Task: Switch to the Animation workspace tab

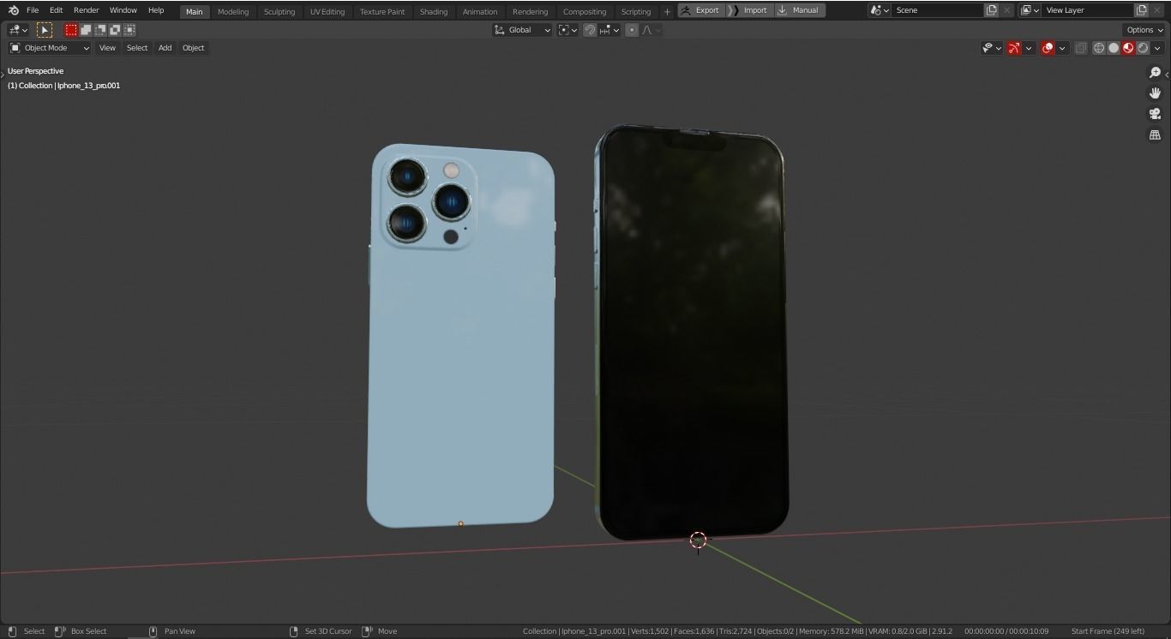Action: (480, 12)
